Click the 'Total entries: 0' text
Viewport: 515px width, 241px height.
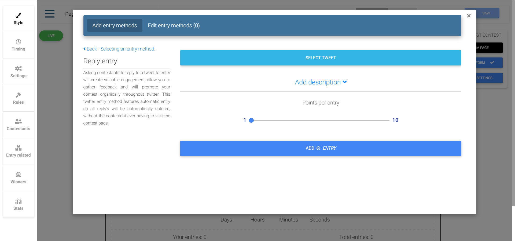click(x=356, y=237)
